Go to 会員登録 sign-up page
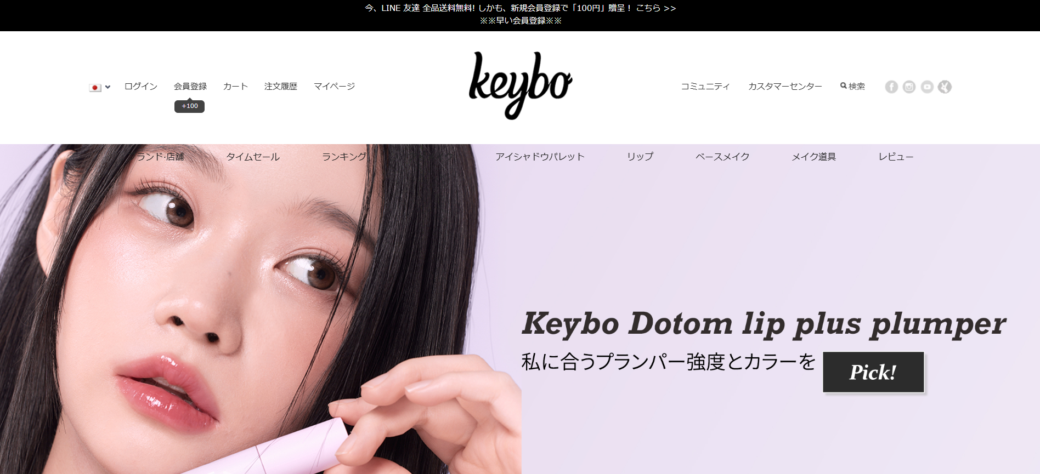Screen dimensions: 1040x474 point(190,86)
